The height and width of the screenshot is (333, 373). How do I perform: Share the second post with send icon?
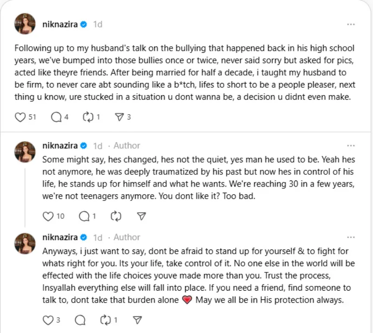[x=142, y=216]
